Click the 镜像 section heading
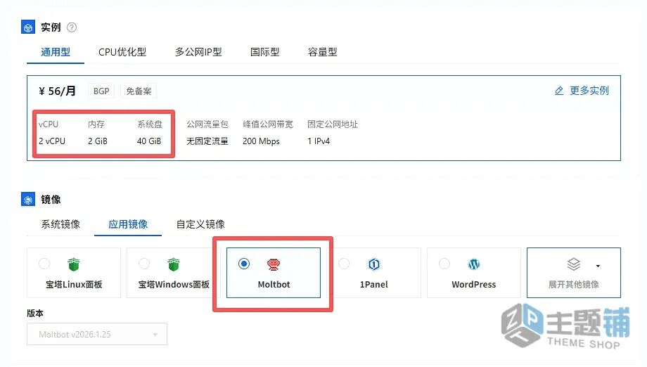This screenshot has width=647, height=367. pos(51,200)
